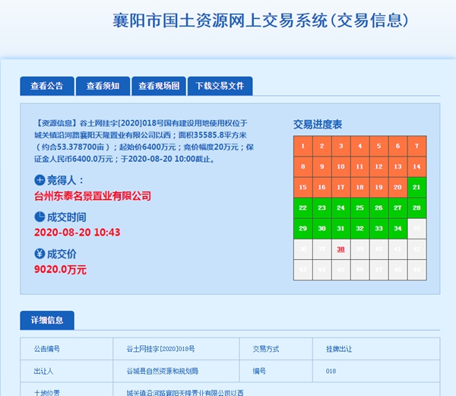
Task: Click grey round 46 cell
Action: (360, 270)
